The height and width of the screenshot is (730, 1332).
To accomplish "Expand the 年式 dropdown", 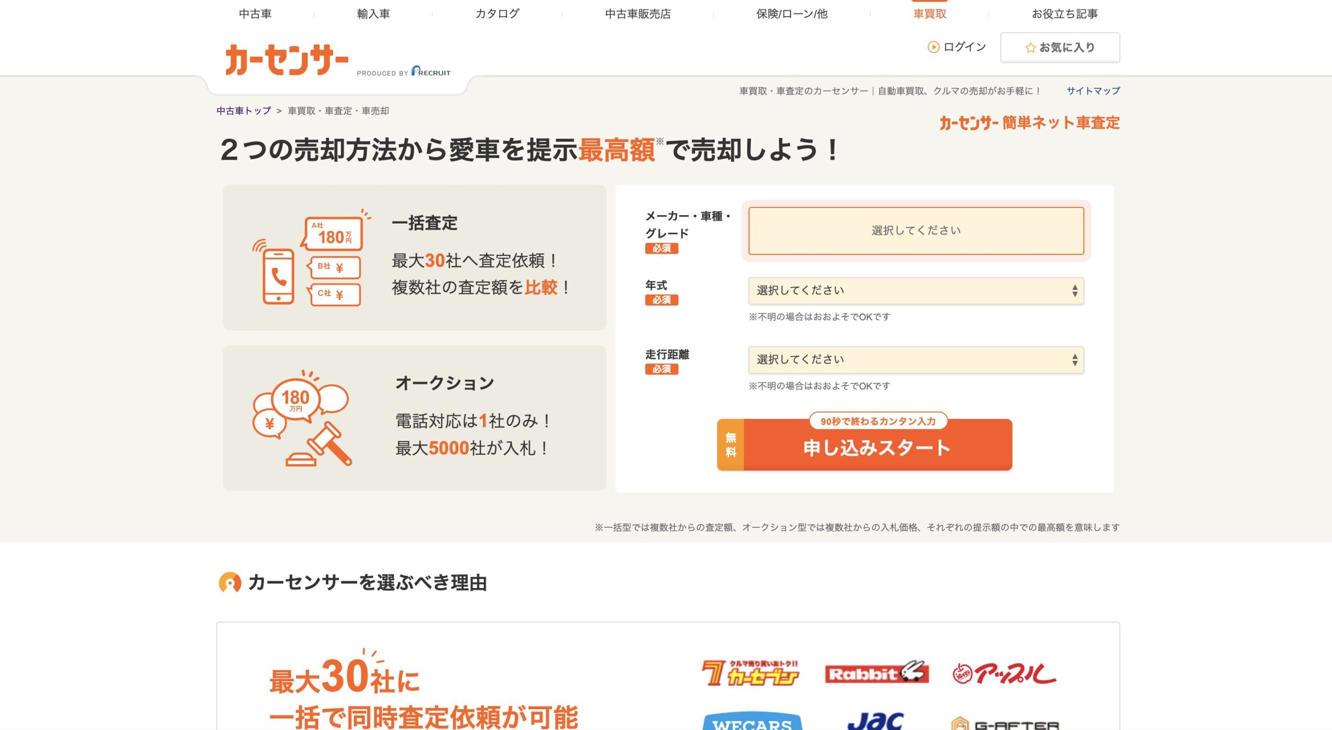I will [x=916, y=291].
